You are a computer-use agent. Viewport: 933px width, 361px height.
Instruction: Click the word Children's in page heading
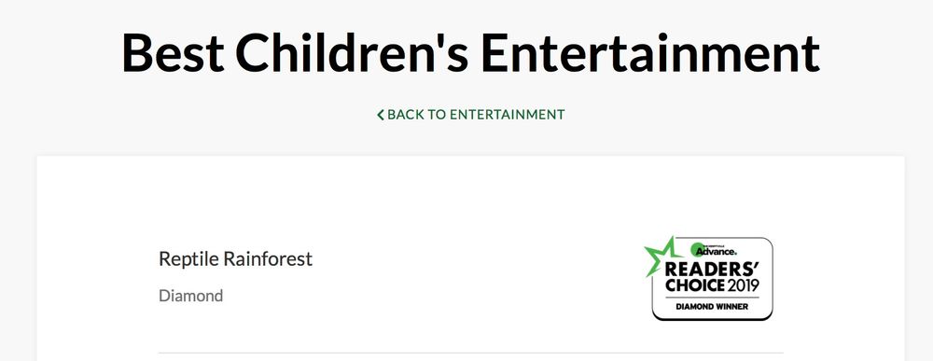[353, 53]
